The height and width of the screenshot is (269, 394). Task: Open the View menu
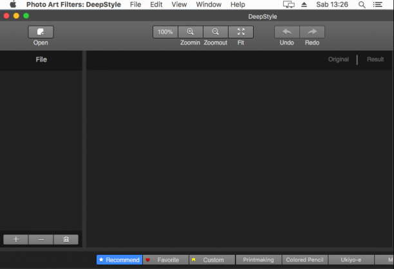(x=179, y=4)
